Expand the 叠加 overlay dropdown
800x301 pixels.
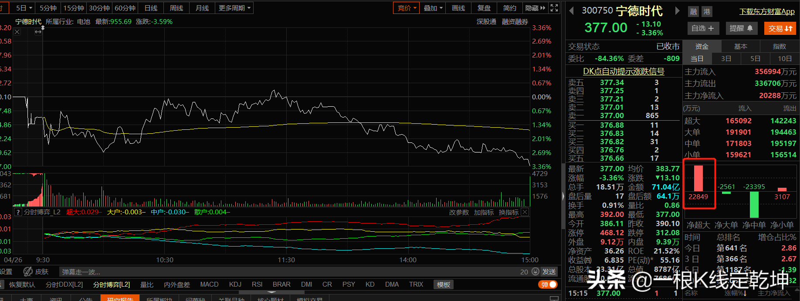click(433, 8)
